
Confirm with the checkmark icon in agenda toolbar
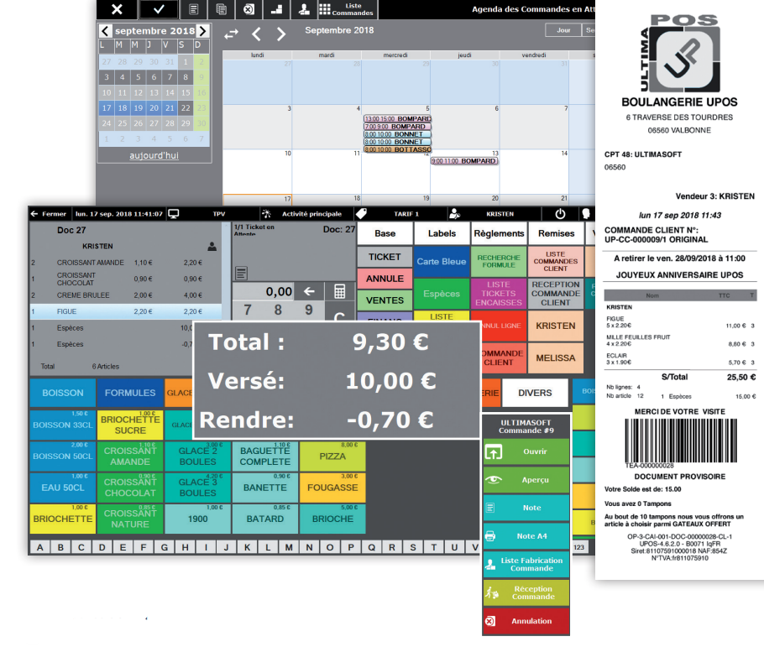(159, 9)
